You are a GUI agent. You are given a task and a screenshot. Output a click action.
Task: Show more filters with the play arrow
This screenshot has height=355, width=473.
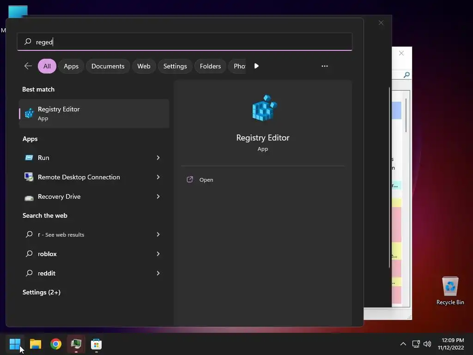click(x=256, y=66)
